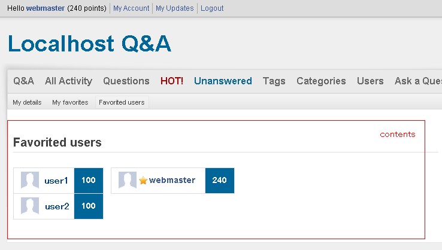View HOT! questions

coord(172,81)
